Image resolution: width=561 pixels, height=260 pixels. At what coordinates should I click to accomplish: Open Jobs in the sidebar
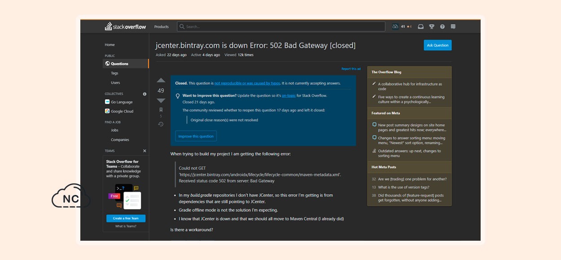coord(114,130)
